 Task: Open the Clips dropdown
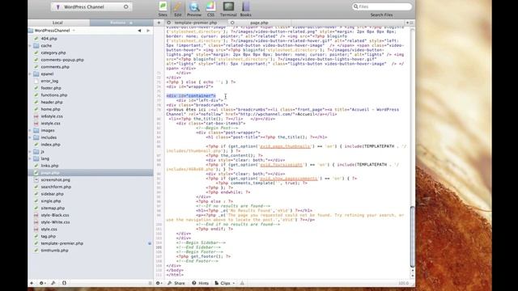pyautogui.click(x=225, y=283)
